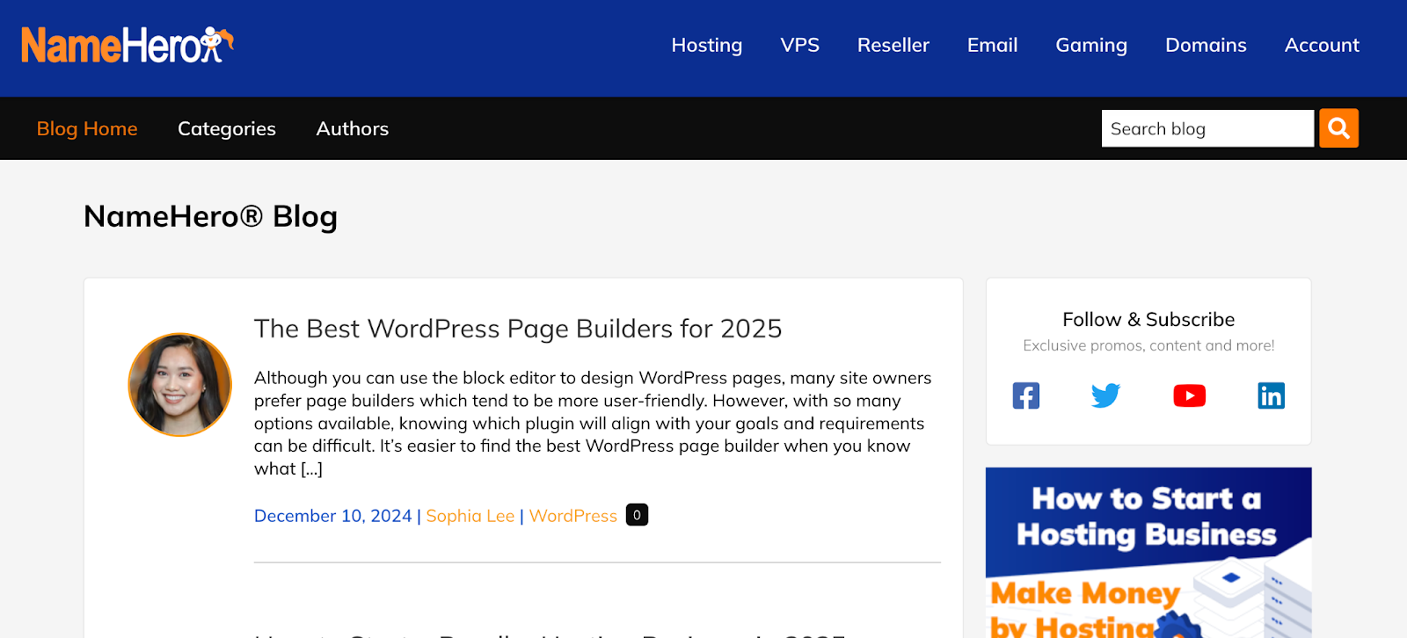Image resolution: width=1407 pixels, height=638 pixels.
Task: Open the blog Categories tab
Action: coord(227,128)
